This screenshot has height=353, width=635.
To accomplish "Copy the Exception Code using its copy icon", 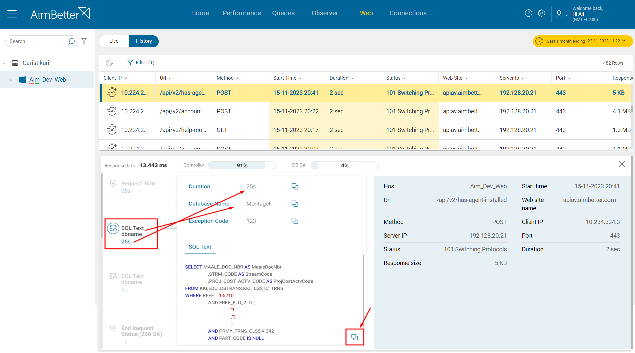I will pos(295,221).
